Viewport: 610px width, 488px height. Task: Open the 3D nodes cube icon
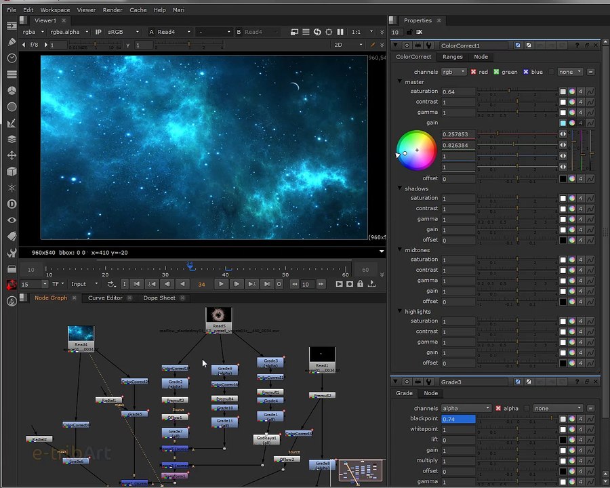pos(12,171)
